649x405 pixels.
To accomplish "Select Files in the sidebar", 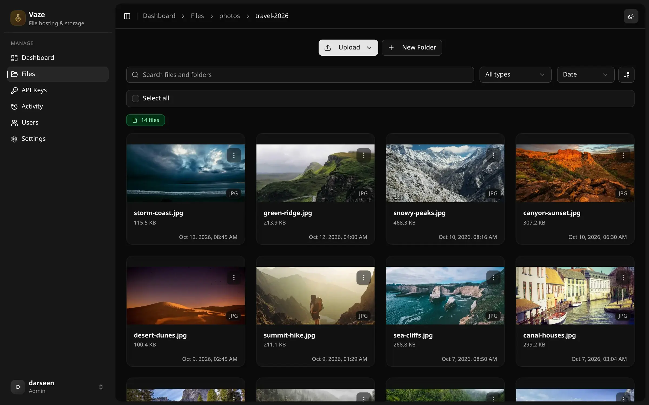I will pos(58,74).
